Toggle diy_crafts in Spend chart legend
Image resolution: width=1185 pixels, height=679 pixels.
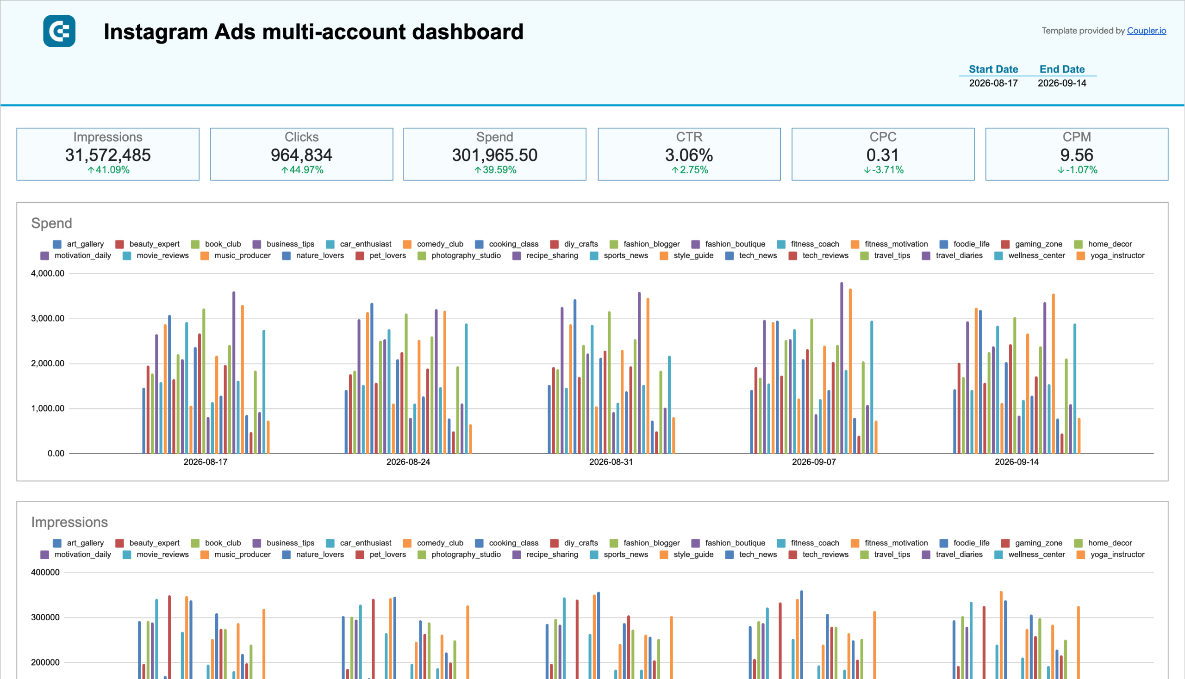[574, 244]
